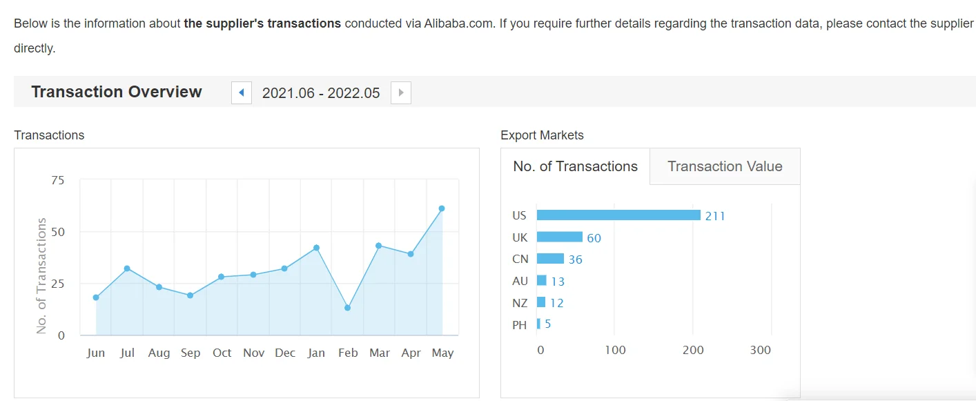
Task: Click the PH bar showing 5
Action: (539, 324)
